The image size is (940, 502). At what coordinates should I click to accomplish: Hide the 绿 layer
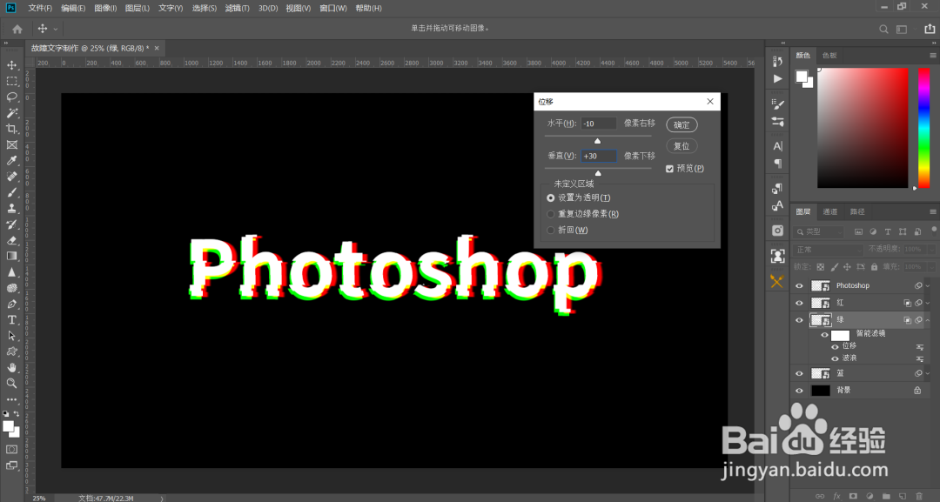pos(799,320)
